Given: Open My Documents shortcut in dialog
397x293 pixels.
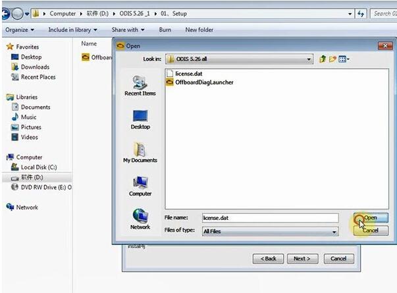Looking at the screenshot, I should pos(140,153).
